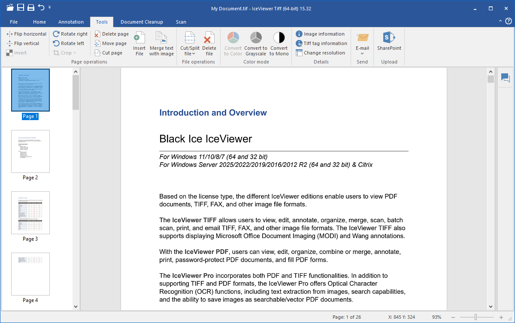Open Image information details
Viewport: 515px width, 323px height.
pyautogui.click(x=320, y=34)
